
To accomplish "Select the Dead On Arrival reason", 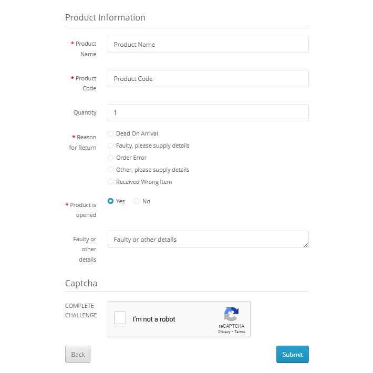I will point(110,133).
